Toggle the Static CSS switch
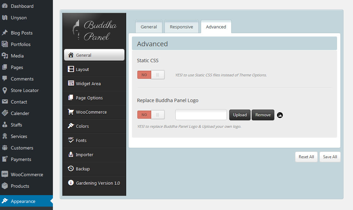This screenshot has height=210, width=353. [151, 75]
